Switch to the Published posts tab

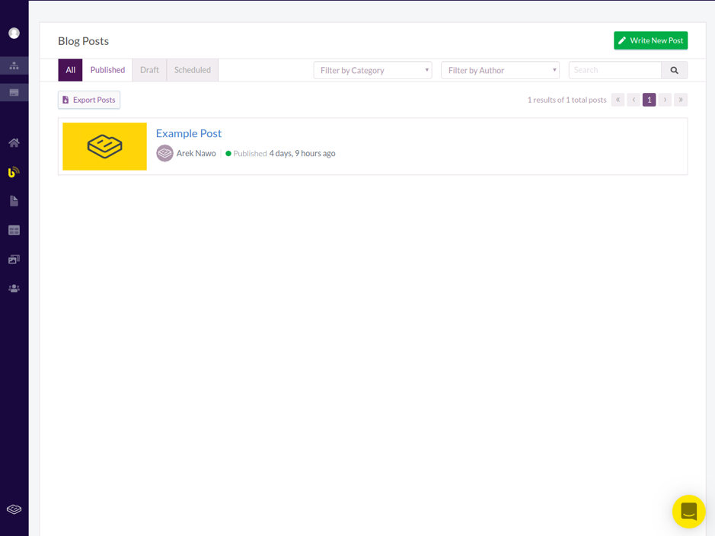coord(107,69)
